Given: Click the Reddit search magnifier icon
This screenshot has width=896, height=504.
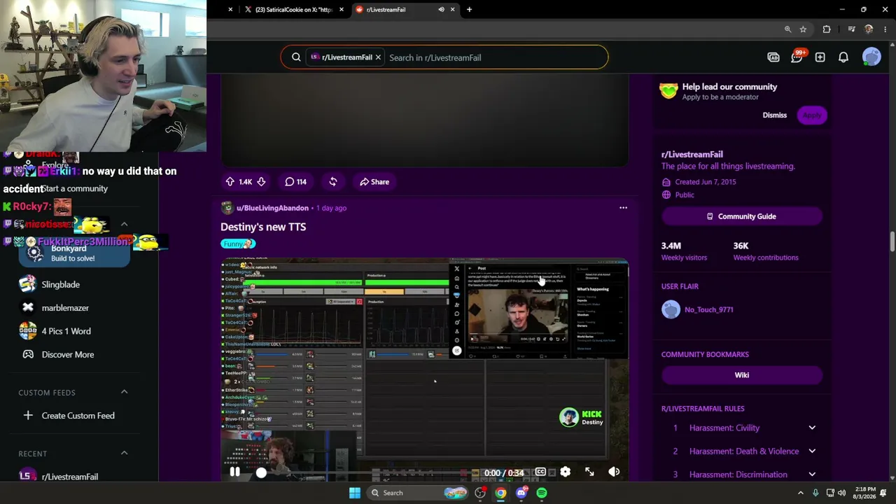Looking at the screenshot, I should tap(296, 57).
